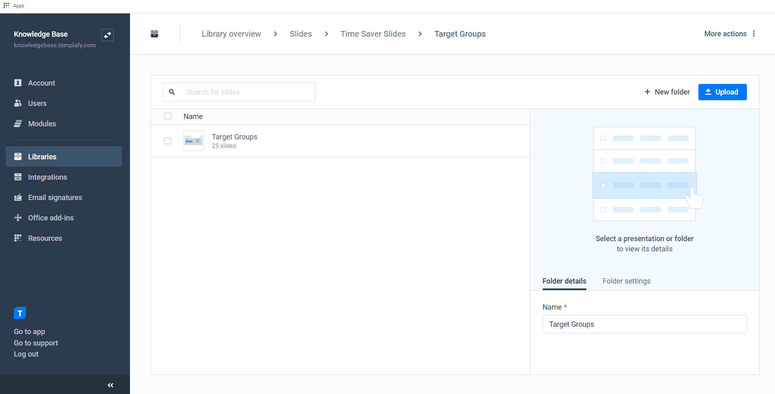Image resolution: width=775 pixels, height=394 pixels.
Task: Open the More actions menu
Action: pos(730,34)
